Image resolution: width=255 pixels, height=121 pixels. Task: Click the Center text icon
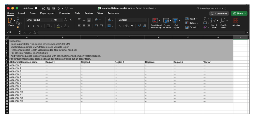point(84,26)
